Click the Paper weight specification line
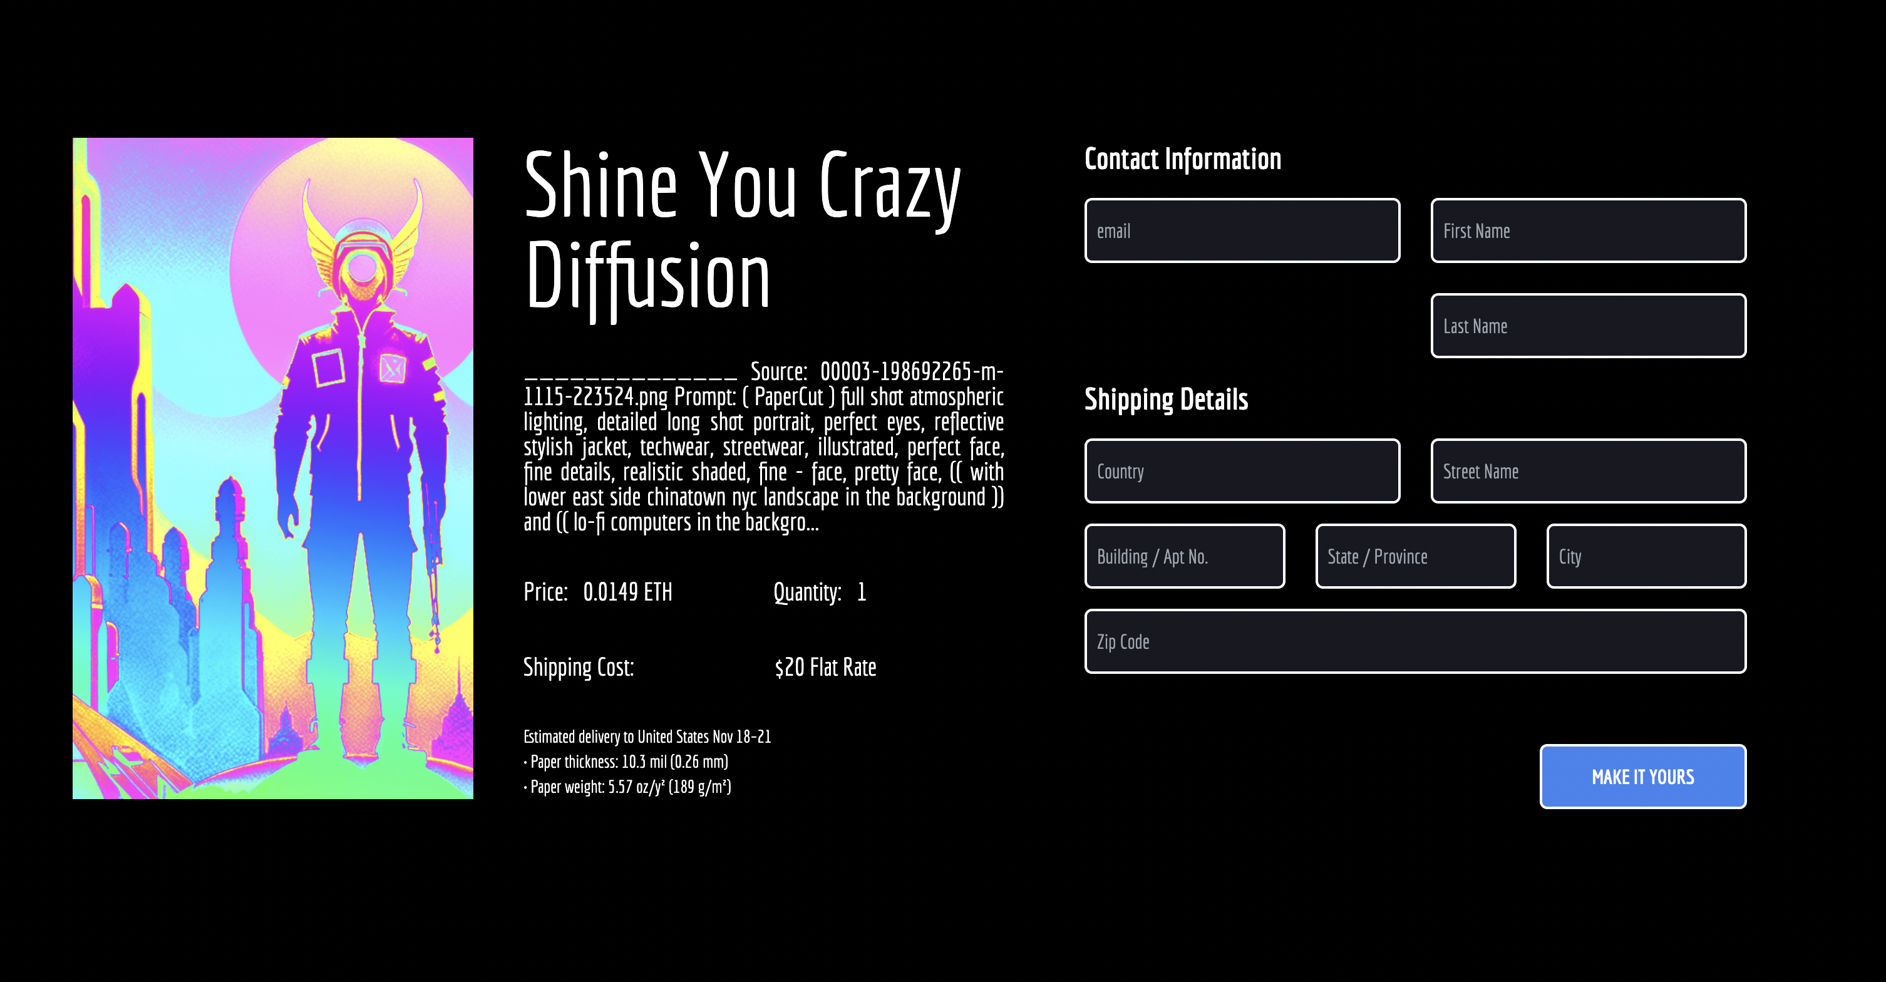This screenshot has height=982, width=1886. (x=627, y=787)
